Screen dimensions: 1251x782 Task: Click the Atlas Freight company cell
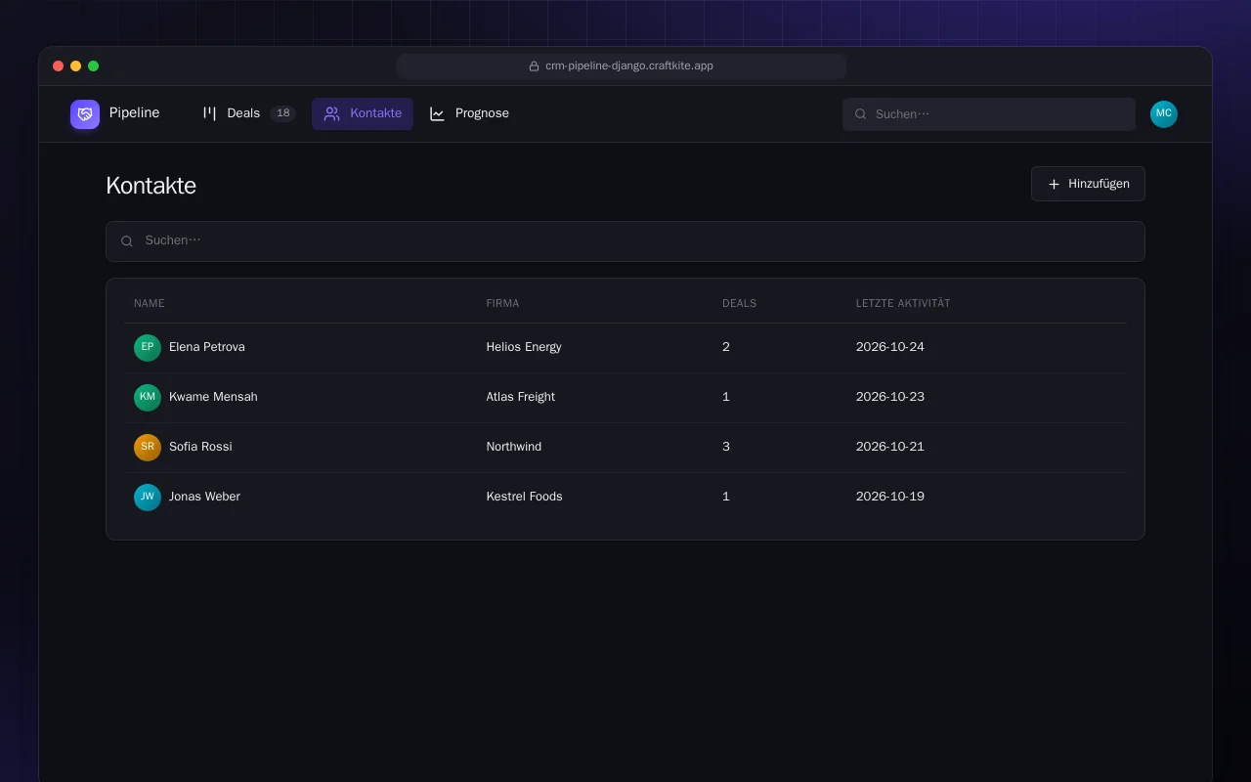coord(520,397)
